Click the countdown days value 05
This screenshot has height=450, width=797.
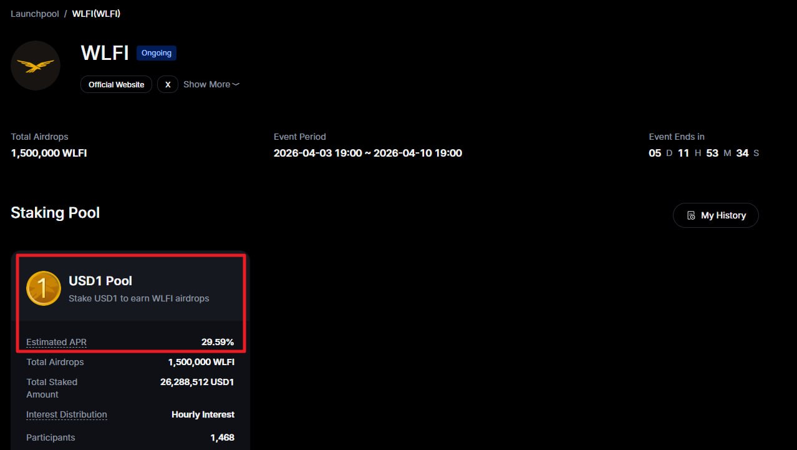[655, 153]
